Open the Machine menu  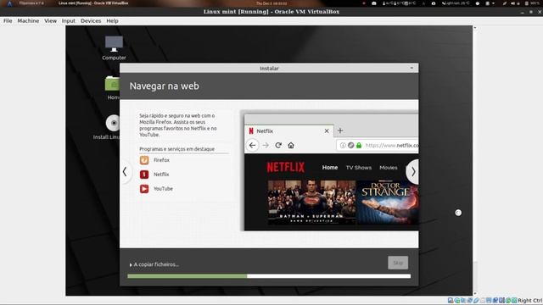(28, 20)
